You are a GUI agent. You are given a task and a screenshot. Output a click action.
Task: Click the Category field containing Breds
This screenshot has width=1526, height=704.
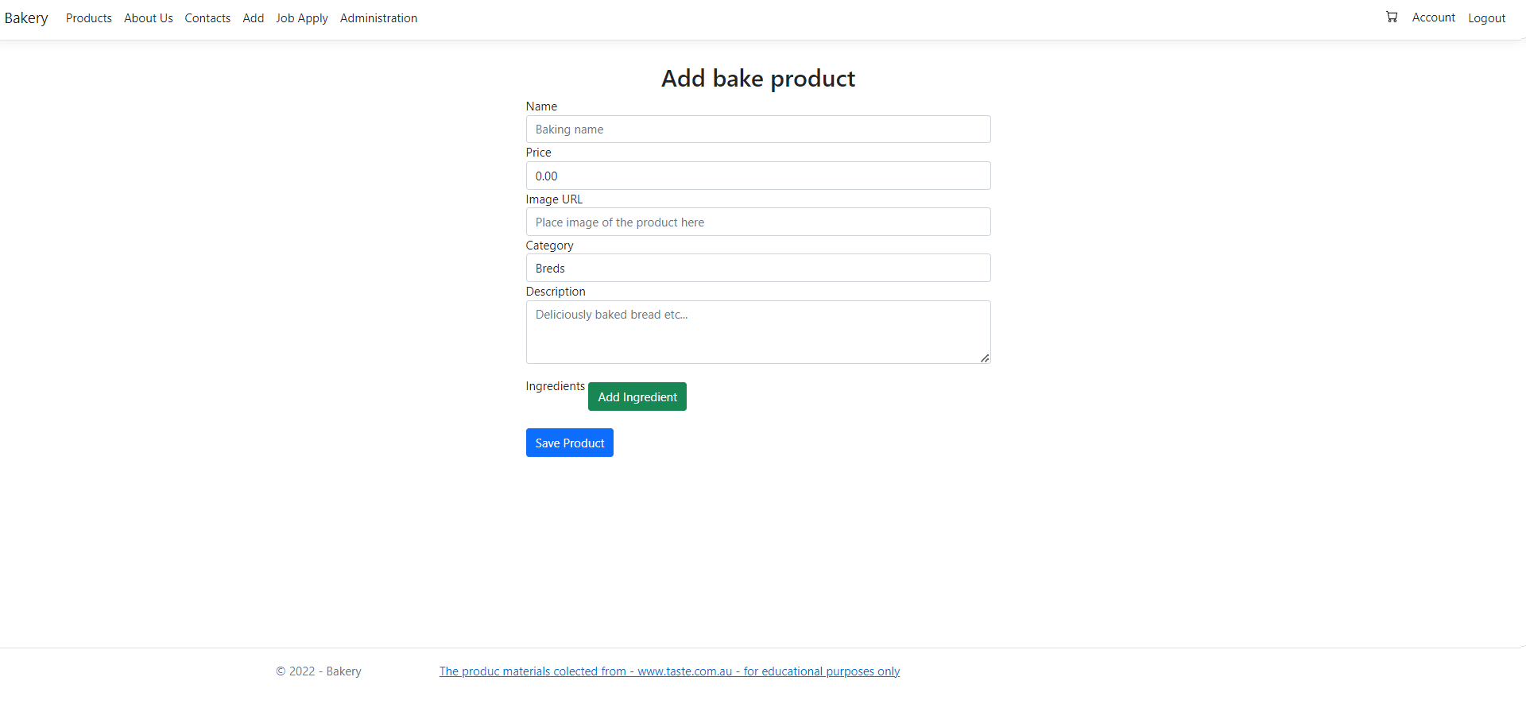757,268
